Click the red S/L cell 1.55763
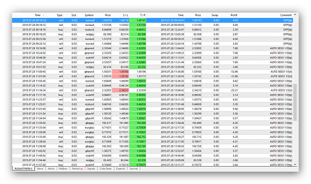Viewport: 311px width, 184px height. tap(120, 72)
